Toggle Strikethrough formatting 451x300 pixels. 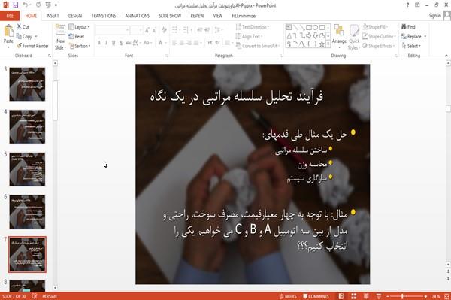(129, 43)
